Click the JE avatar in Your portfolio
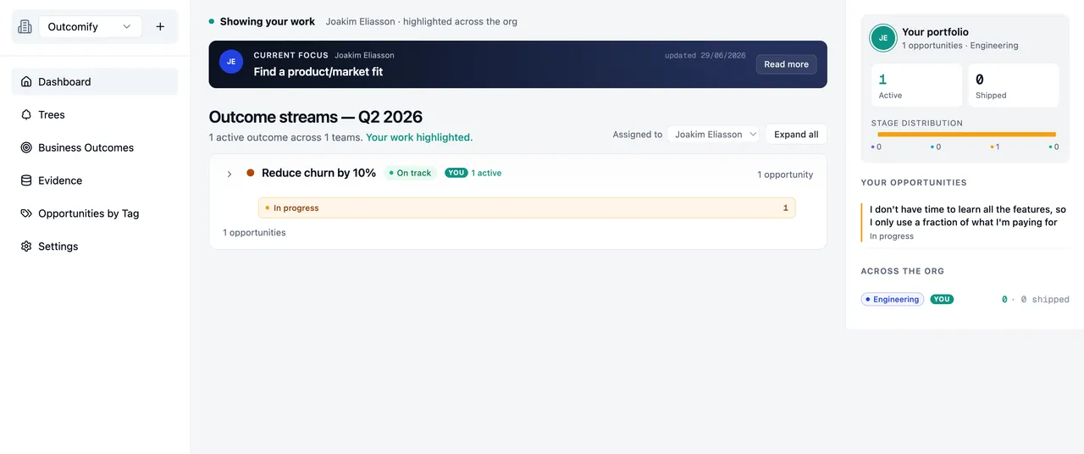1084x454 pixels. pyautogui.click(x=883, y=38)
